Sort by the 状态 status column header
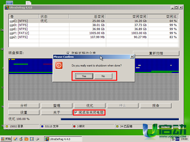 click(x=54, y=16)
